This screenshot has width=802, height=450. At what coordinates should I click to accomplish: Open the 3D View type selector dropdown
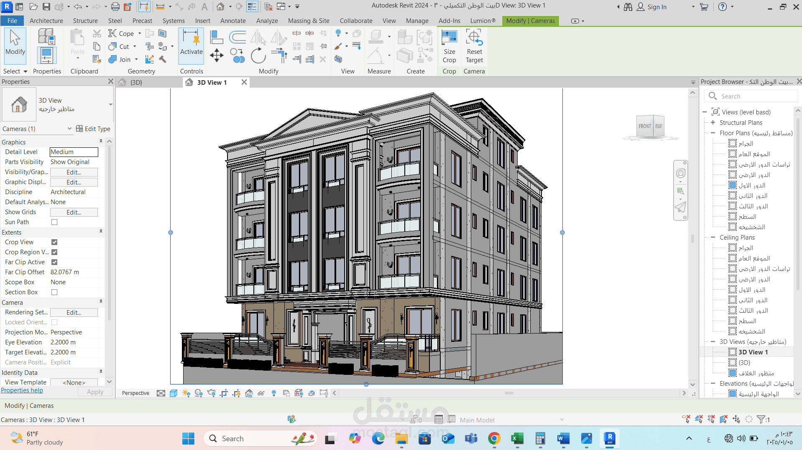tap(110, 104)
